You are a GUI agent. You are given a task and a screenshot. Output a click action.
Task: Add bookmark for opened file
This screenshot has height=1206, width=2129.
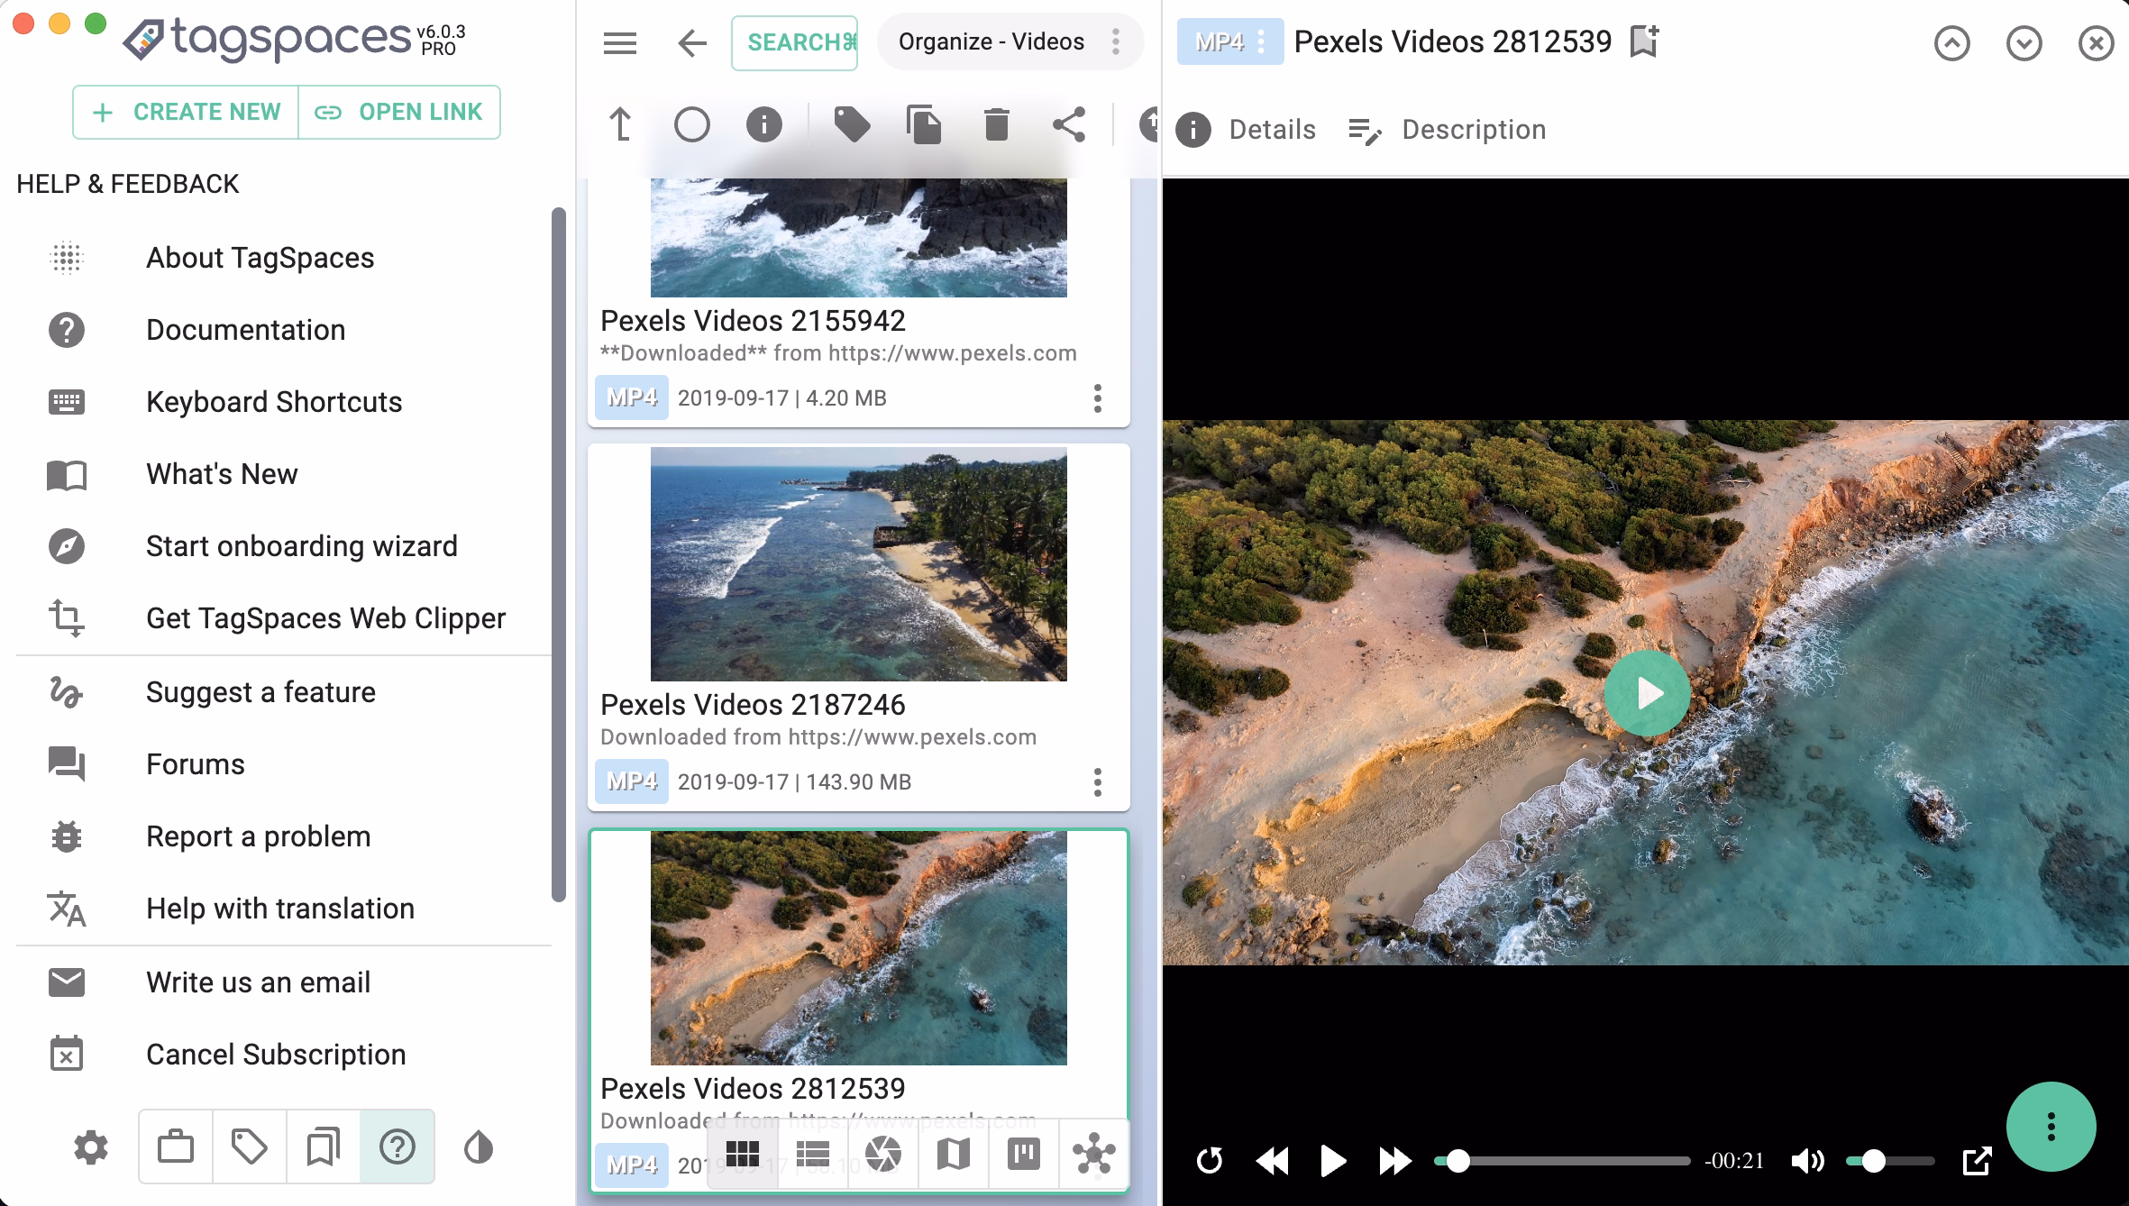1645,41
